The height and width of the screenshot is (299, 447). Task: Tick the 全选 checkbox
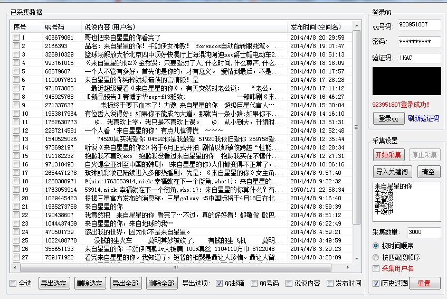pyautogui.click(x=13, y=284)
